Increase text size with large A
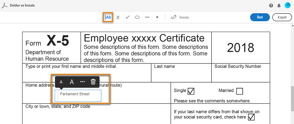The height and width of the screenshot is (124, 294). tap(72, 82)
